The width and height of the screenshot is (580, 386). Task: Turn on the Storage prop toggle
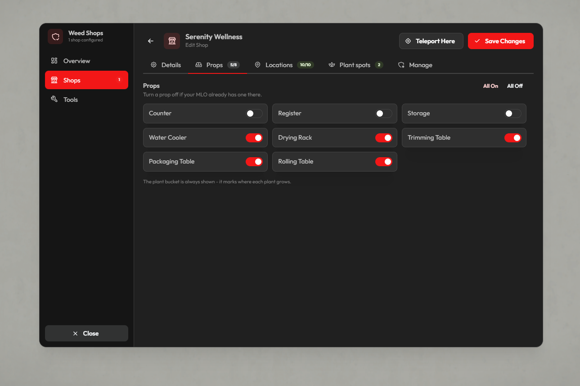[x=513, y=114]
